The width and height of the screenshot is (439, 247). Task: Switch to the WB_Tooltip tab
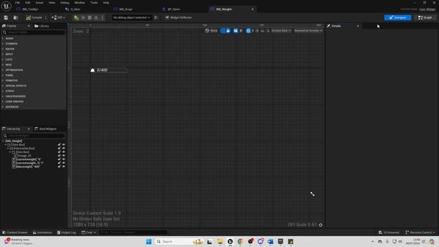click(x=30, y=9)
